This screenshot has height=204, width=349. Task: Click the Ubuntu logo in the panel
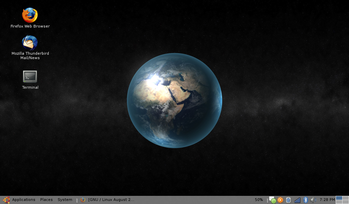pos(6,200)
